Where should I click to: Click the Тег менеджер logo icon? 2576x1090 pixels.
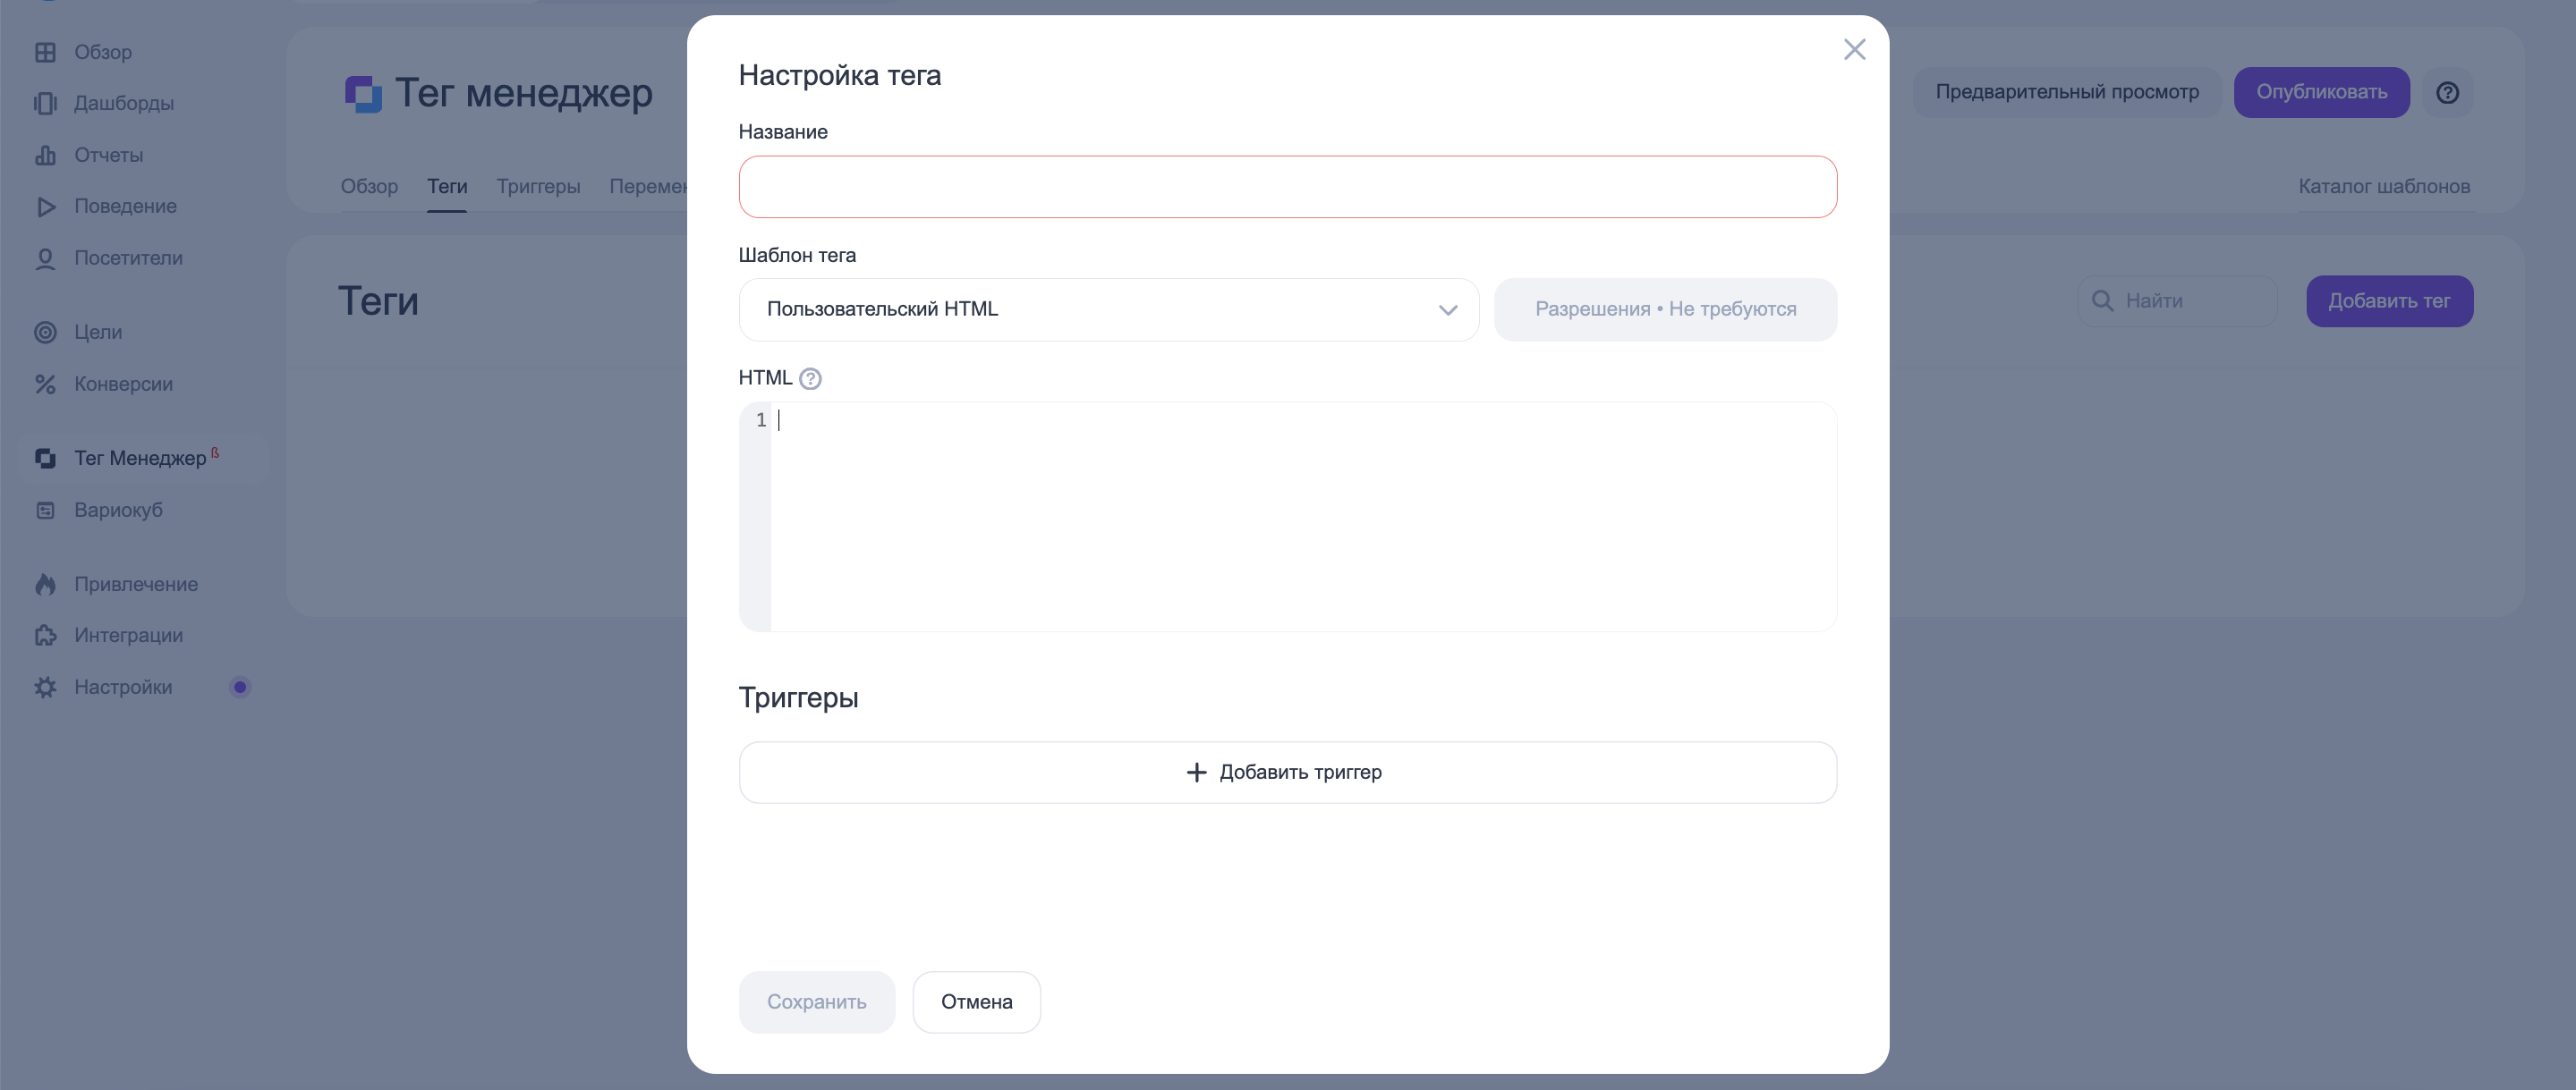[x=363, y=94]
